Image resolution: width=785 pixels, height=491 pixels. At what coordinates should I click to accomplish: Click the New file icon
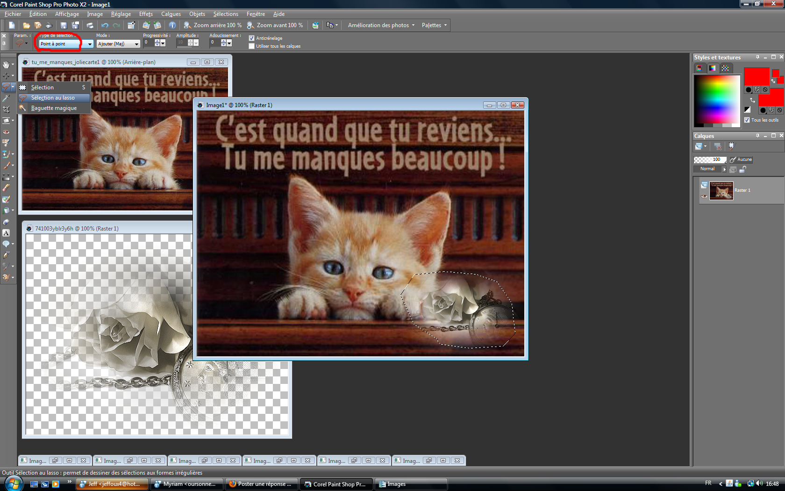coord(12,25)
